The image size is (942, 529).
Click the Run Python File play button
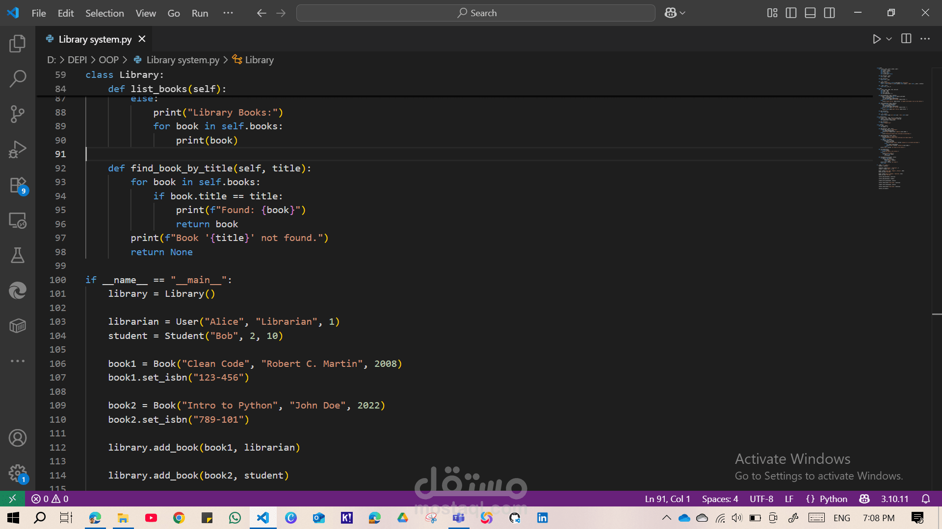click(x=876, y=39)
